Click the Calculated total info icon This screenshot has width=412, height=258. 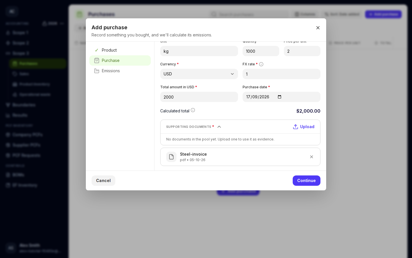coord(193,110)
